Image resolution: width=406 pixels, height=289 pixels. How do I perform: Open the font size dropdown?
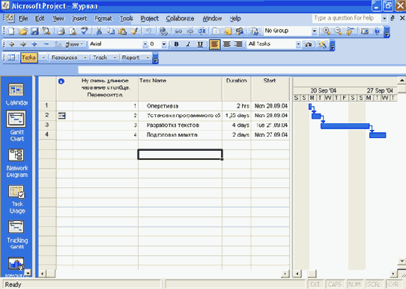coord(164,44)
